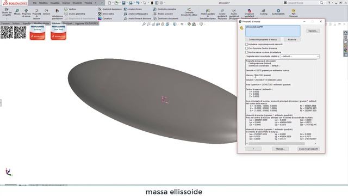Screen dimensions: 348x196
Task: Select the Misura measure tool
Action: (17, 12)
